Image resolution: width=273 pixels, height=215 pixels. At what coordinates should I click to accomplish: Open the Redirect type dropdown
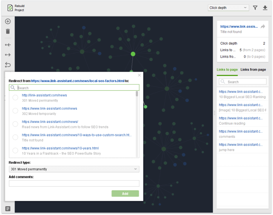(74, 169)
